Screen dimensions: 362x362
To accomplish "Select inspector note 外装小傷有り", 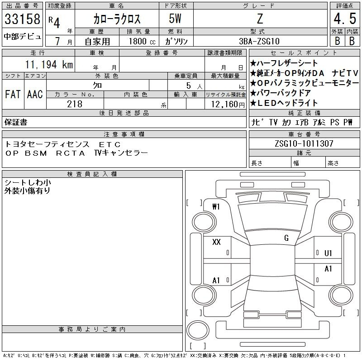I will [x=27, y=191].
